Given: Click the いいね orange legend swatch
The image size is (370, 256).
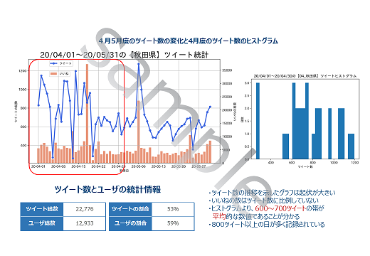Looking at the screenshot, I should click(54, 74).
